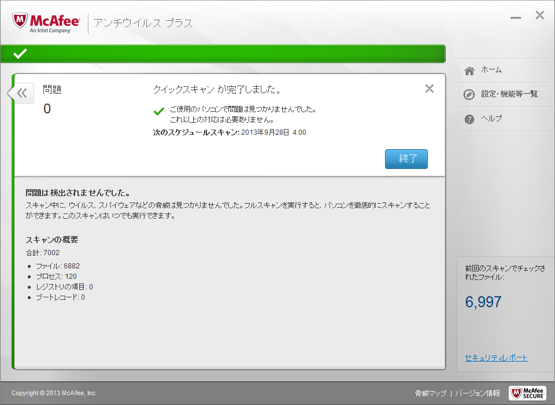Click the green check next to scan result
The image size is (555, 405).
click(x=158, y=111)
